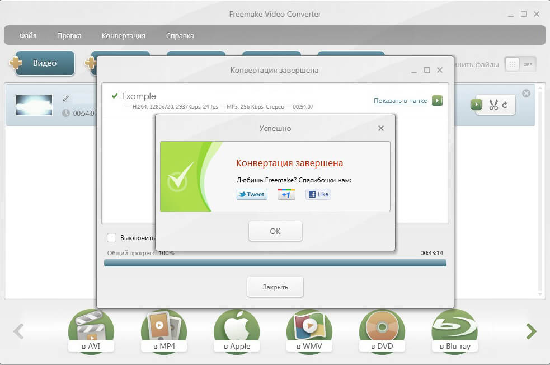Convert to AVI format icon
The height and width of the screenshot is (365, 550).
click(91, 331)
